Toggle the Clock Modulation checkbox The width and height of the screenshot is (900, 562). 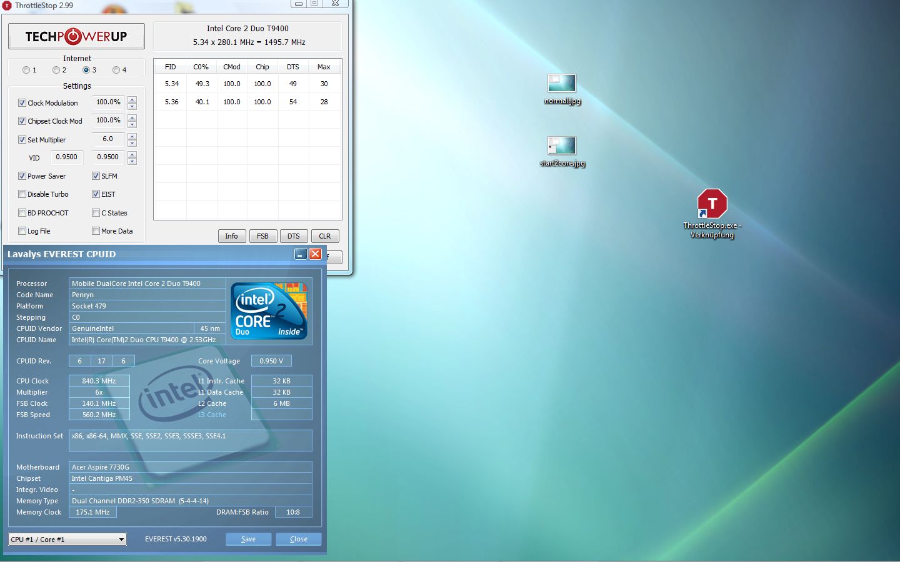pos(22,103)
